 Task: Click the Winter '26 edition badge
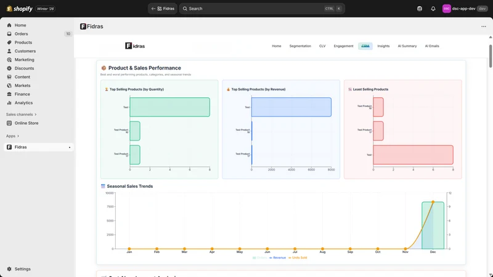[45, 9]
